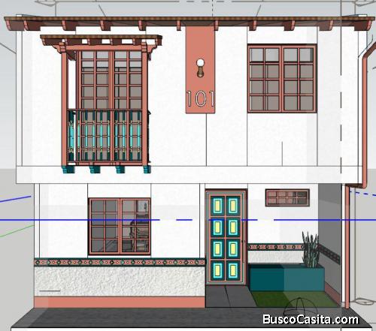Viewport: 376px width, 331px height.
Task: Select the green grass patch by planter
Action: pos(295,299)
